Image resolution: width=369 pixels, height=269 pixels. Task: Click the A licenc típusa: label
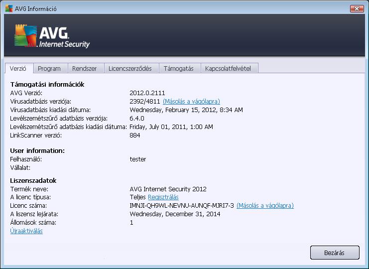pyautogui.click(x=30, y=197)
